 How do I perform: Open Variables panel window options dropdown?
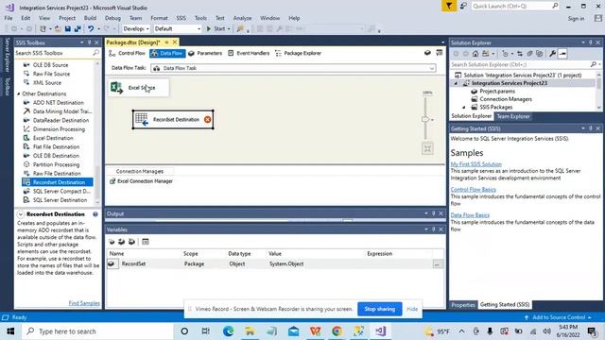tap(426, 229)
